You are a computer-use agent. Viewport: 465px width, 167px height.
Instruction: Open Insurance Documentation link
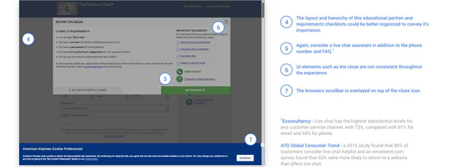(195, 49)
